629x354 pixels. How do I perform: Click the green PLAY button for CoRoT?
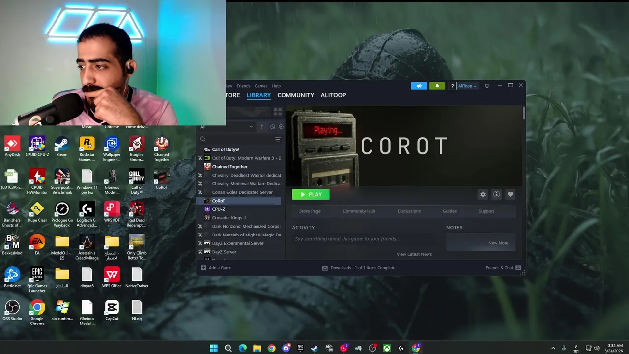pos(311,195)
